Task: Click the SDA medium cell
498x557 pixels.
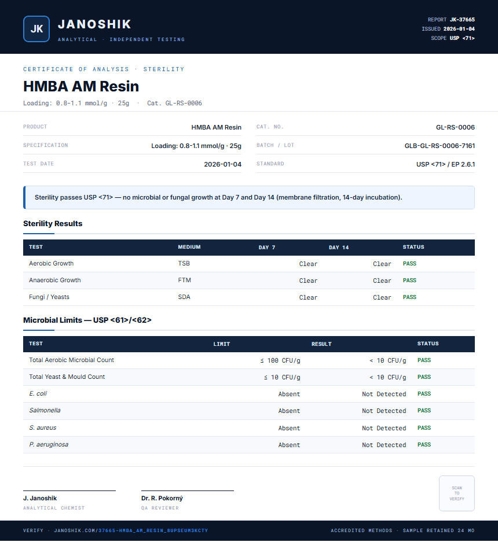Action: point(184,297)
